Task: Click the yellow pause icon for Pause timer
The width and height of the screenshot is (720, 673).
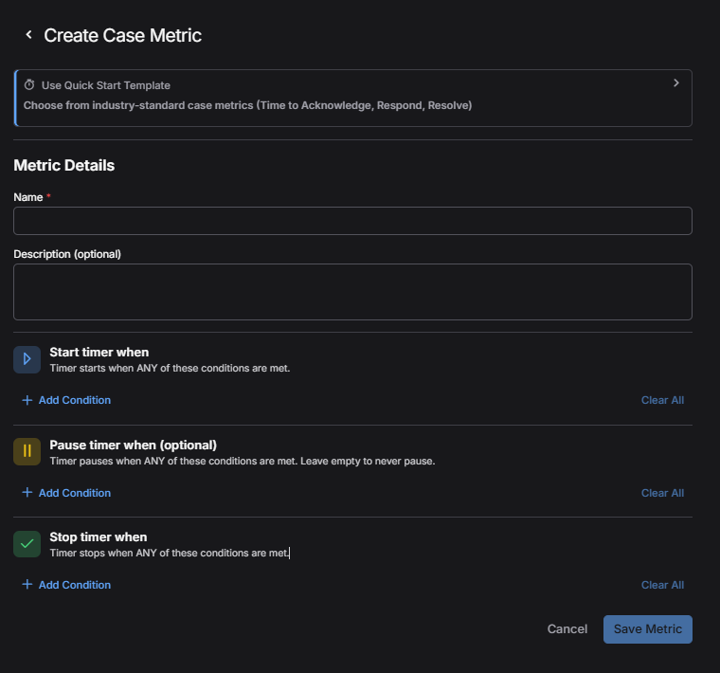Action: click(27, 451)
